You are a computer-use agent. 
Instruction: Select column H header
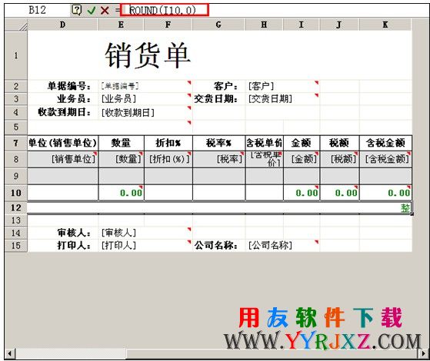click(264, 25)
